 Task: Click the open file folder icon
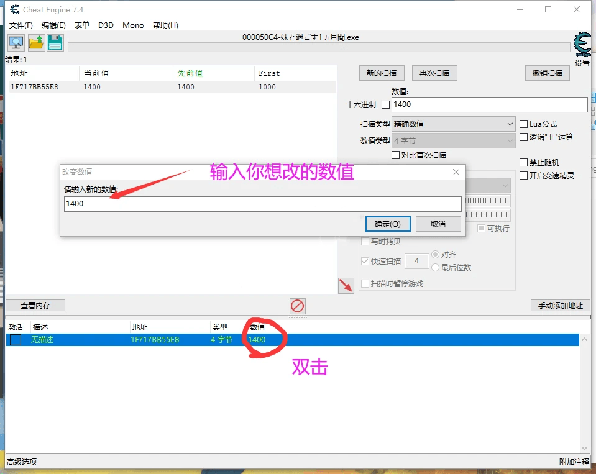click(35, 43)
